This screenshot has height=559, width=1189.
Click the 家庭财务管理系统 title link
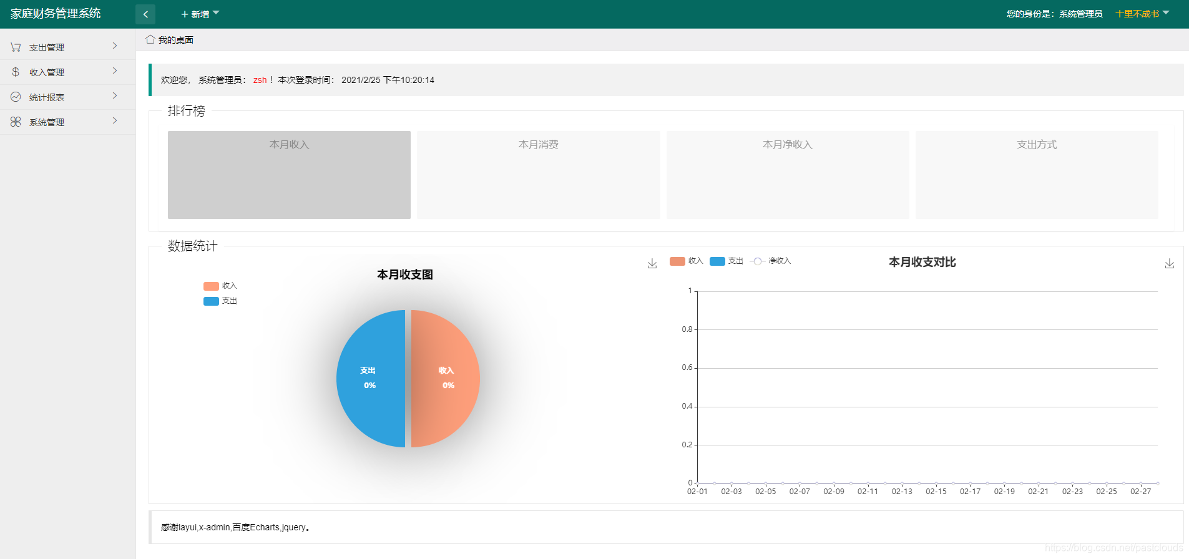click(x=56, y=14)
